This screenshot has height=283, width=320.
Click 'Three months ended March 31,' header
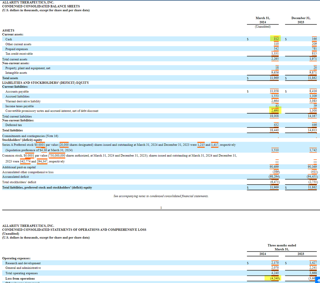282,247
